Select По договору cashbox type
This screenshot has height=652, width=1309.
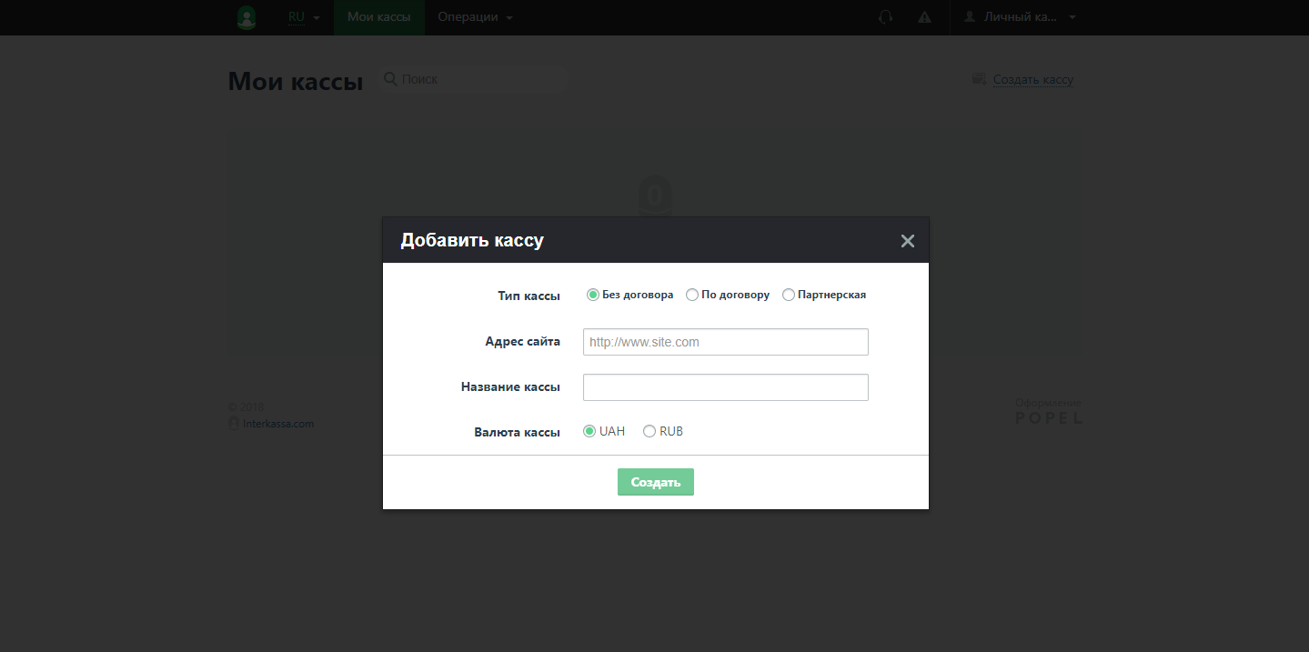[x=692, y=295]
